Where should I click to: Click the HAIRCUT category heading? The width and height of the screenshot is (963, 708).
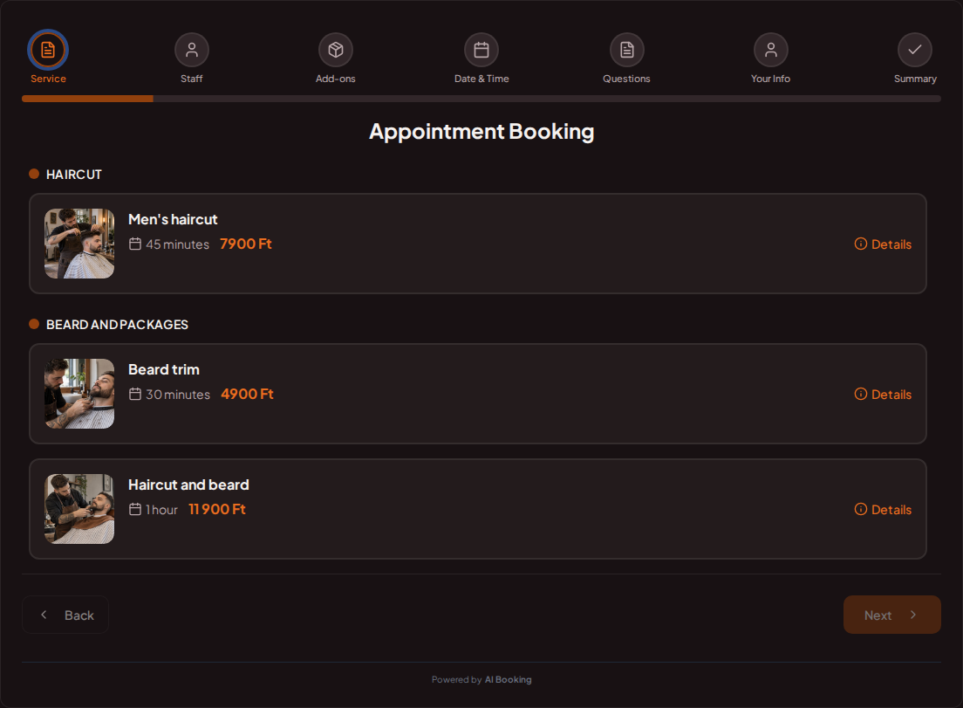pos(73,175)
